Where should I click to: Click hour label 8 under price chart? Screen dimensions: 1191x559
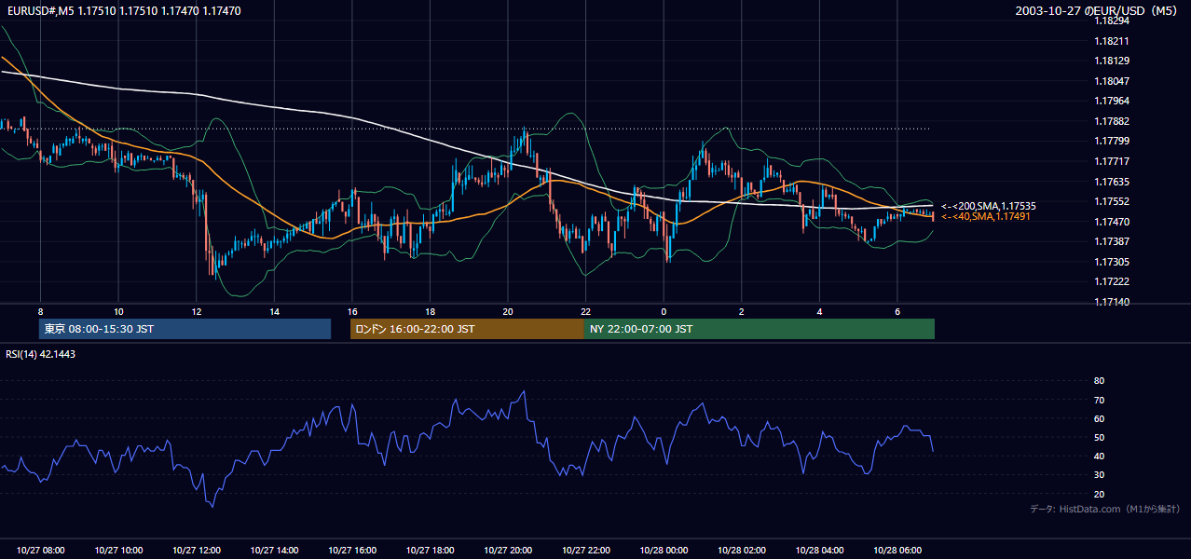click(x=40, y=311)
